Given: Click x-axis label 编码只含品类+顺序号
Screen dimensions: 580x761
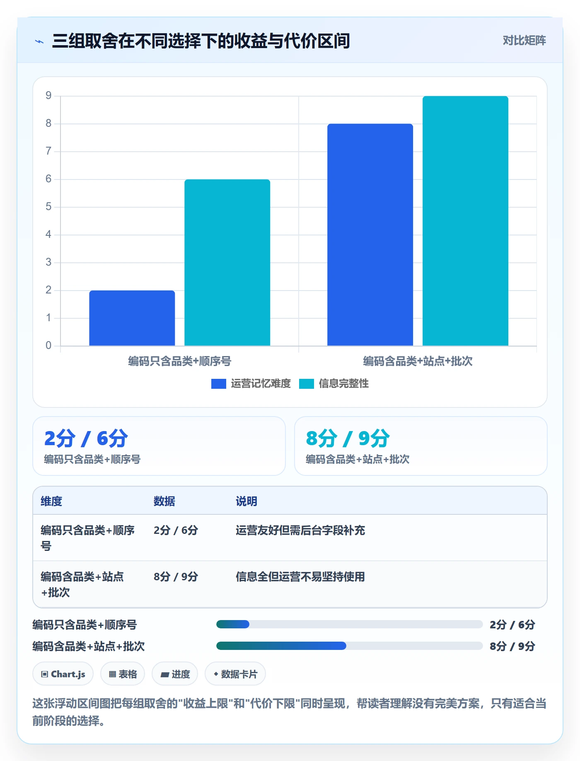Looking at the screenshot, I should (180, 361).
